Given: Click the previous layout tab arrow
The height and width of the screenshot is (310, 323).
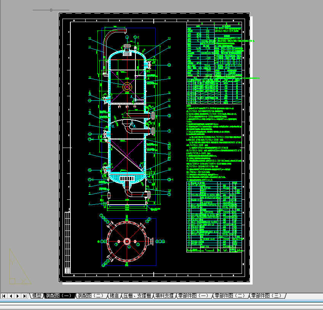Looking at the screenshot, I should [x=11, y=296].
